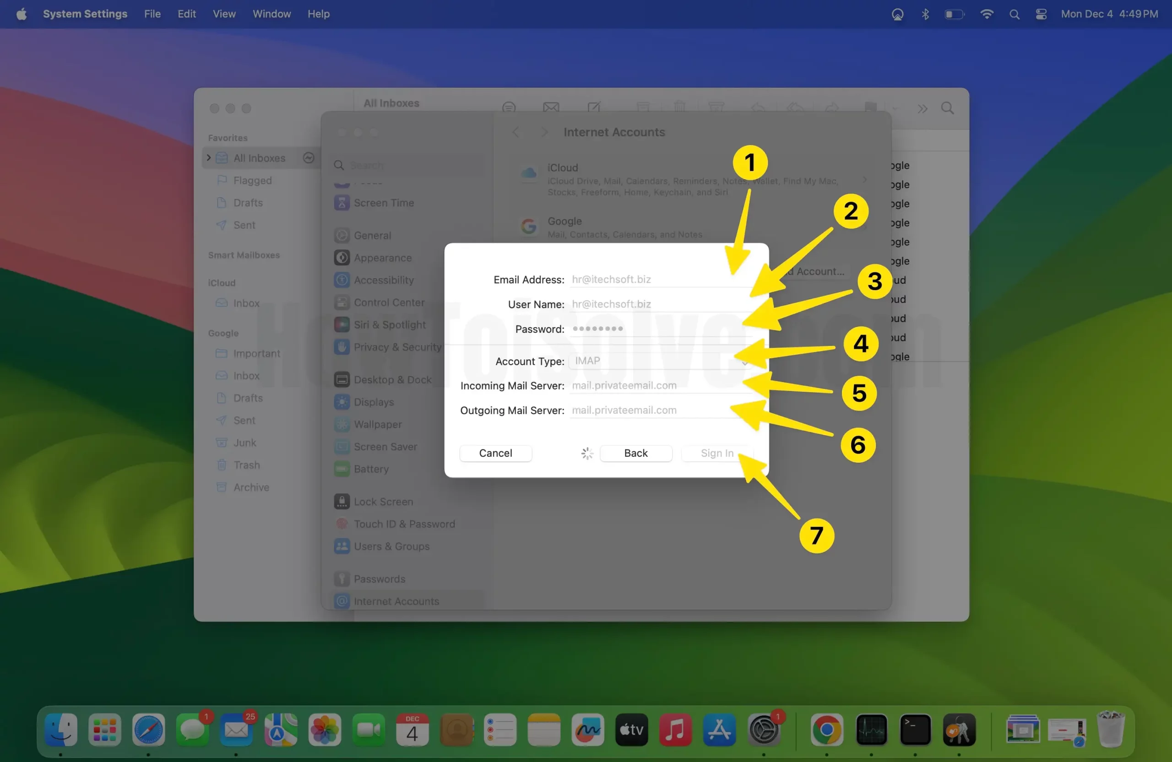Launch Mail app in the Dock
The width and height of the screenshot is (1172, 762).
tap(236, 729)
